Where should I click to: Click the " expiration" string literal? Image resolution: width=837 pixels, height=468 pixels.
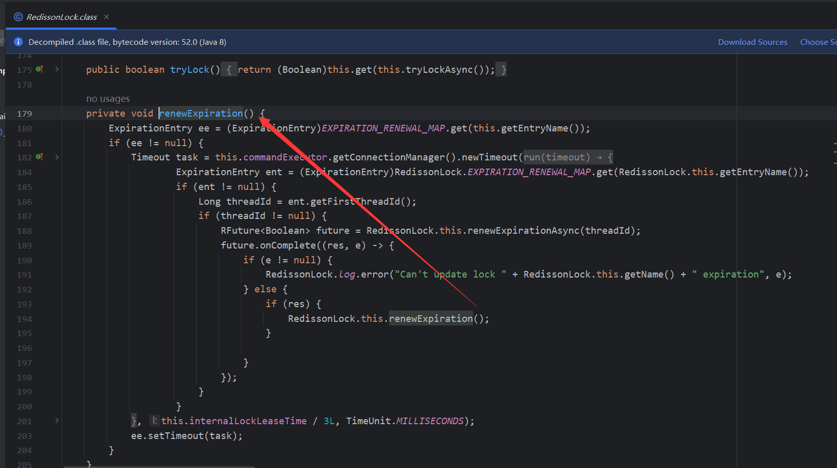coord(728,274)
